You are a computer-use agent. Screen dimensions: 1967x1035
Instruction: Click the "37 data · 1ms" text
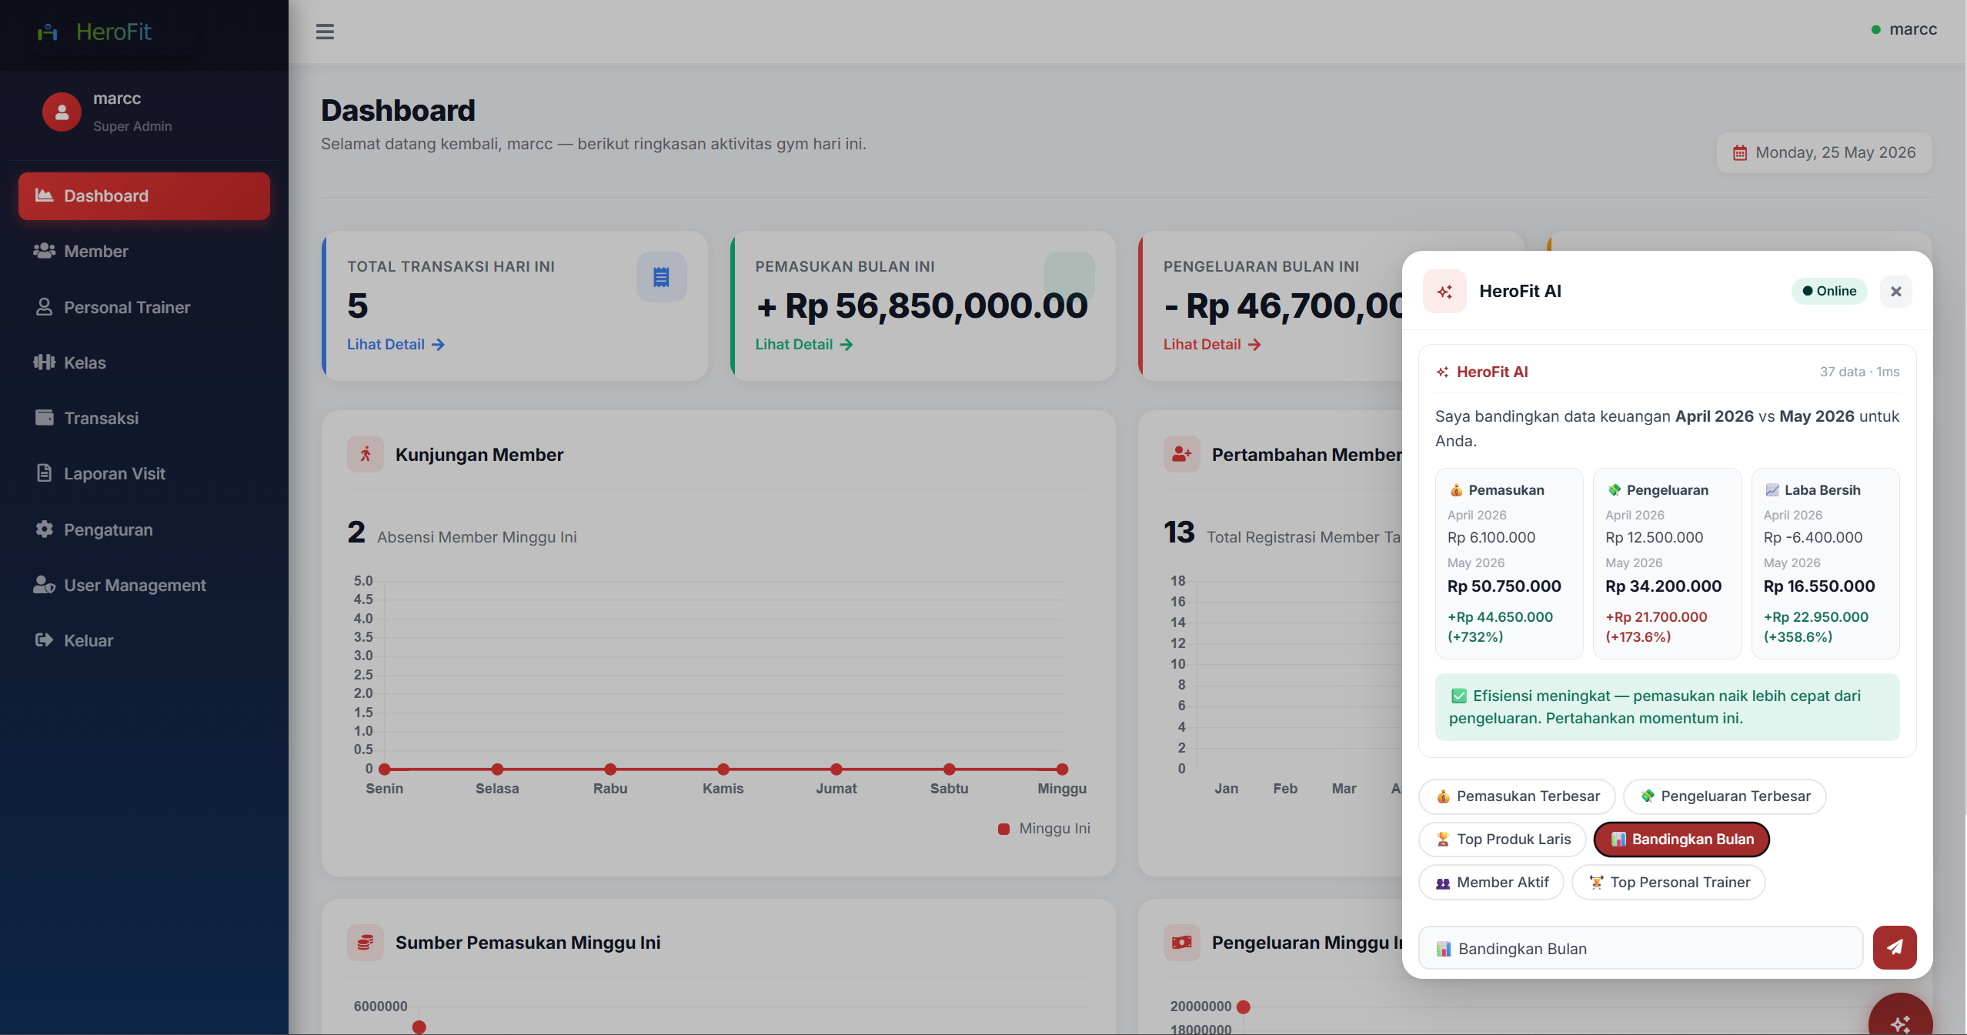coord(1859,372)
